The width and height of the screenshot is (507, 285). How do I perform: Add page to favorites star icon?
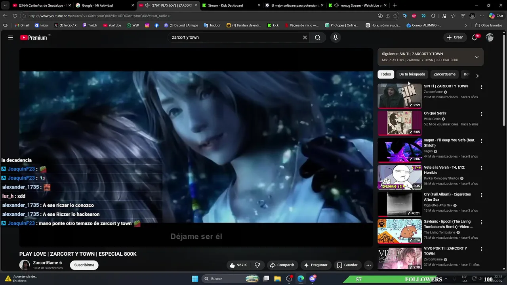click(x=395, y=16)
